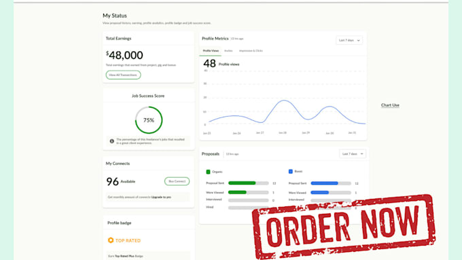
Task: Click Organic Were Viewed green bar
Action: 237,193
